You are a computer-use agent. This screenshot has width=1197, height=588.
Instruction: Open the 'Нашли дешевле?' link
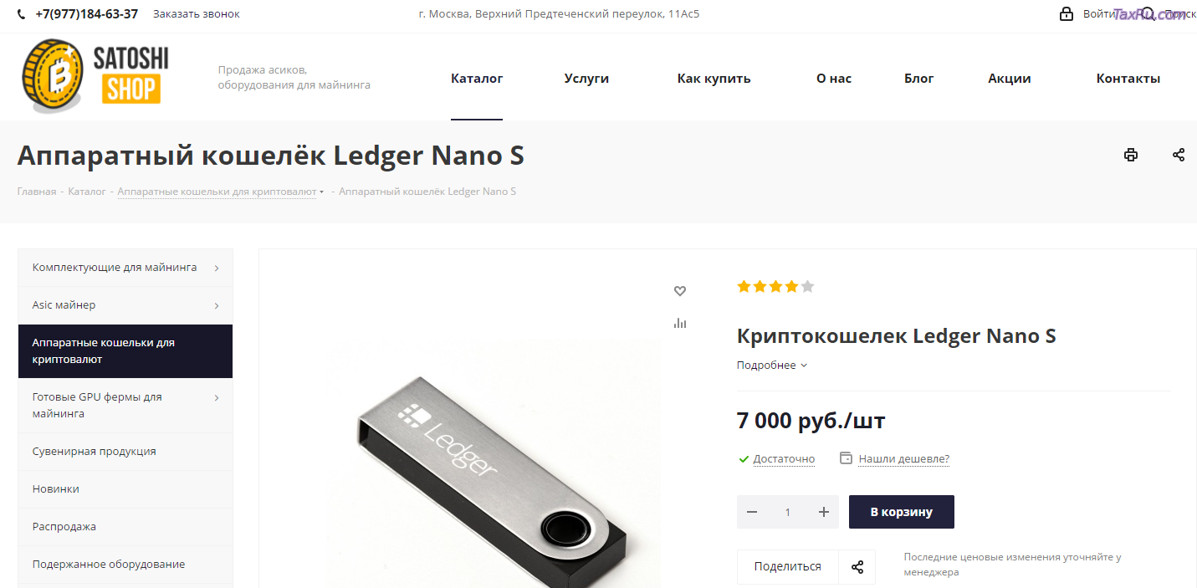point(903,458)
